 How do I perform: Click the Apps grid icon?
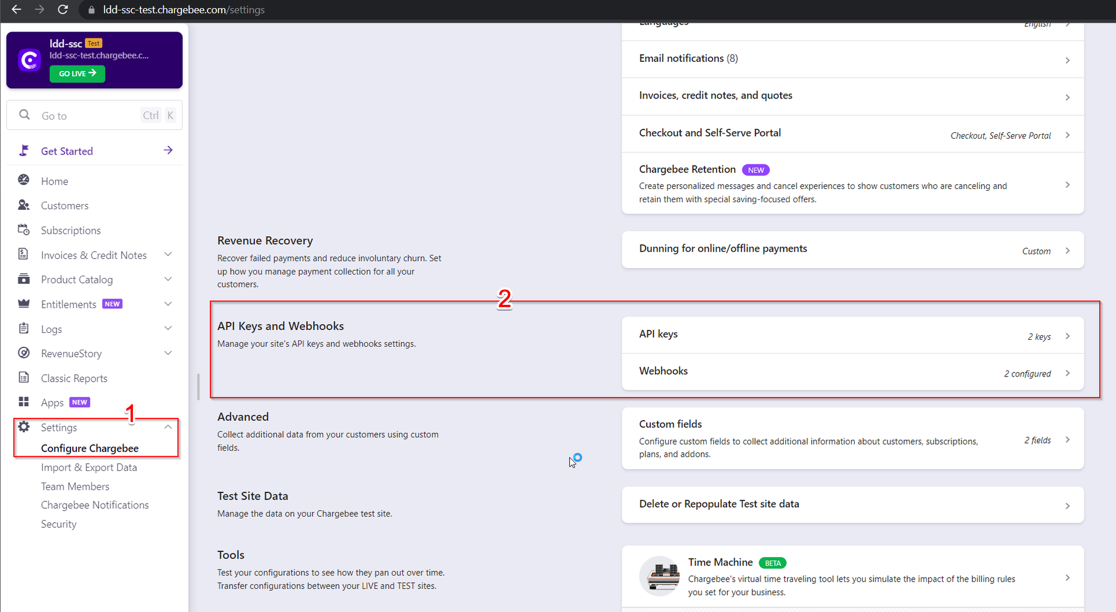coord(24,402)
